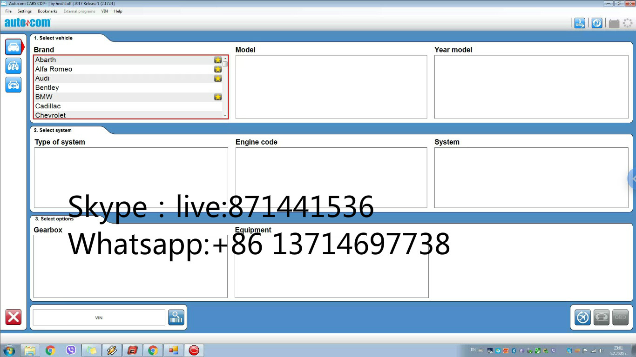Select the car diagnostics icon in the sidebar
Viewport: 636px width, 357px height.
14,47
